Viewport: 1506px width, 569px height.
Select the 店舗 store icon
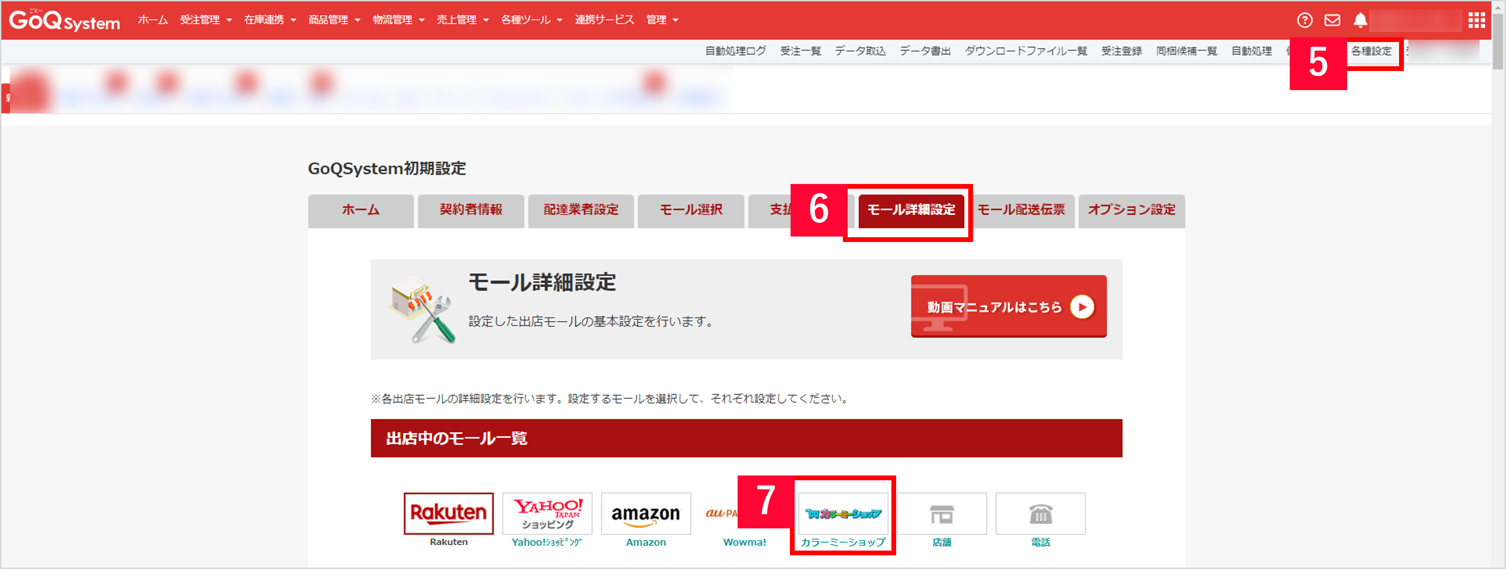pos(942,513)
